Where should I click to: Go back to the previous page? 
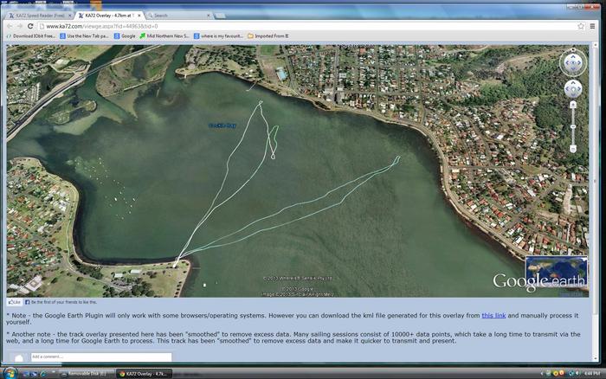pos(9,26)
